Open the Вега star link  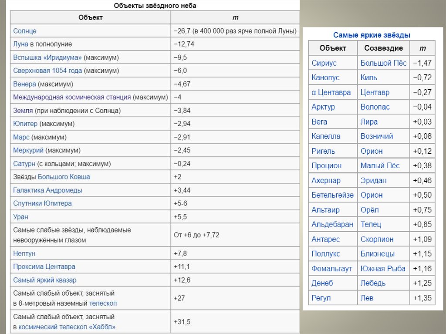pos(319,121)
